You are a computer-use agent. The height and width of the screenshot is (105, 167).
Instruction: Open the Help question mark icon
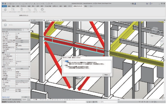coord(151,3)
